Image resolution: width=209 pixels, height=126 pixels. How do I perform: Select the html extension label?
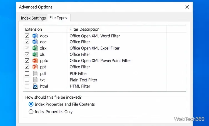click(44, 86)
